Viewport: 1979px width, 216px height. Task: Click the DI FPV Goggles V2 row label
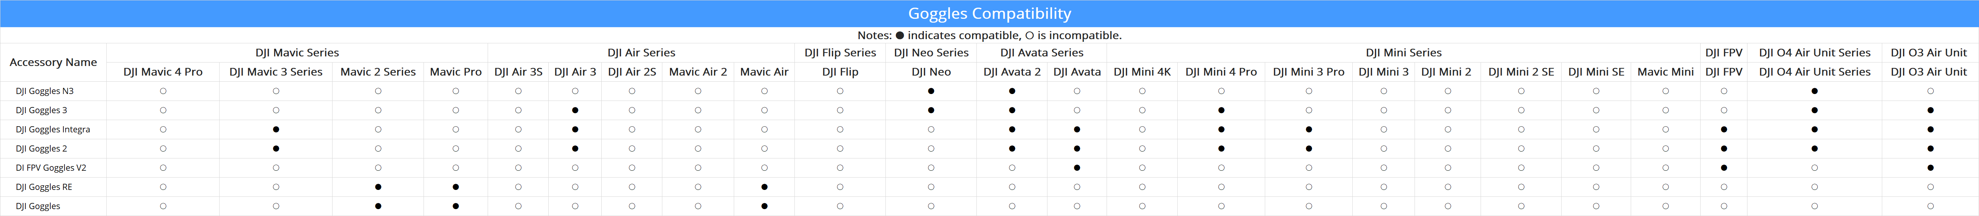click(x=51, y=168)
